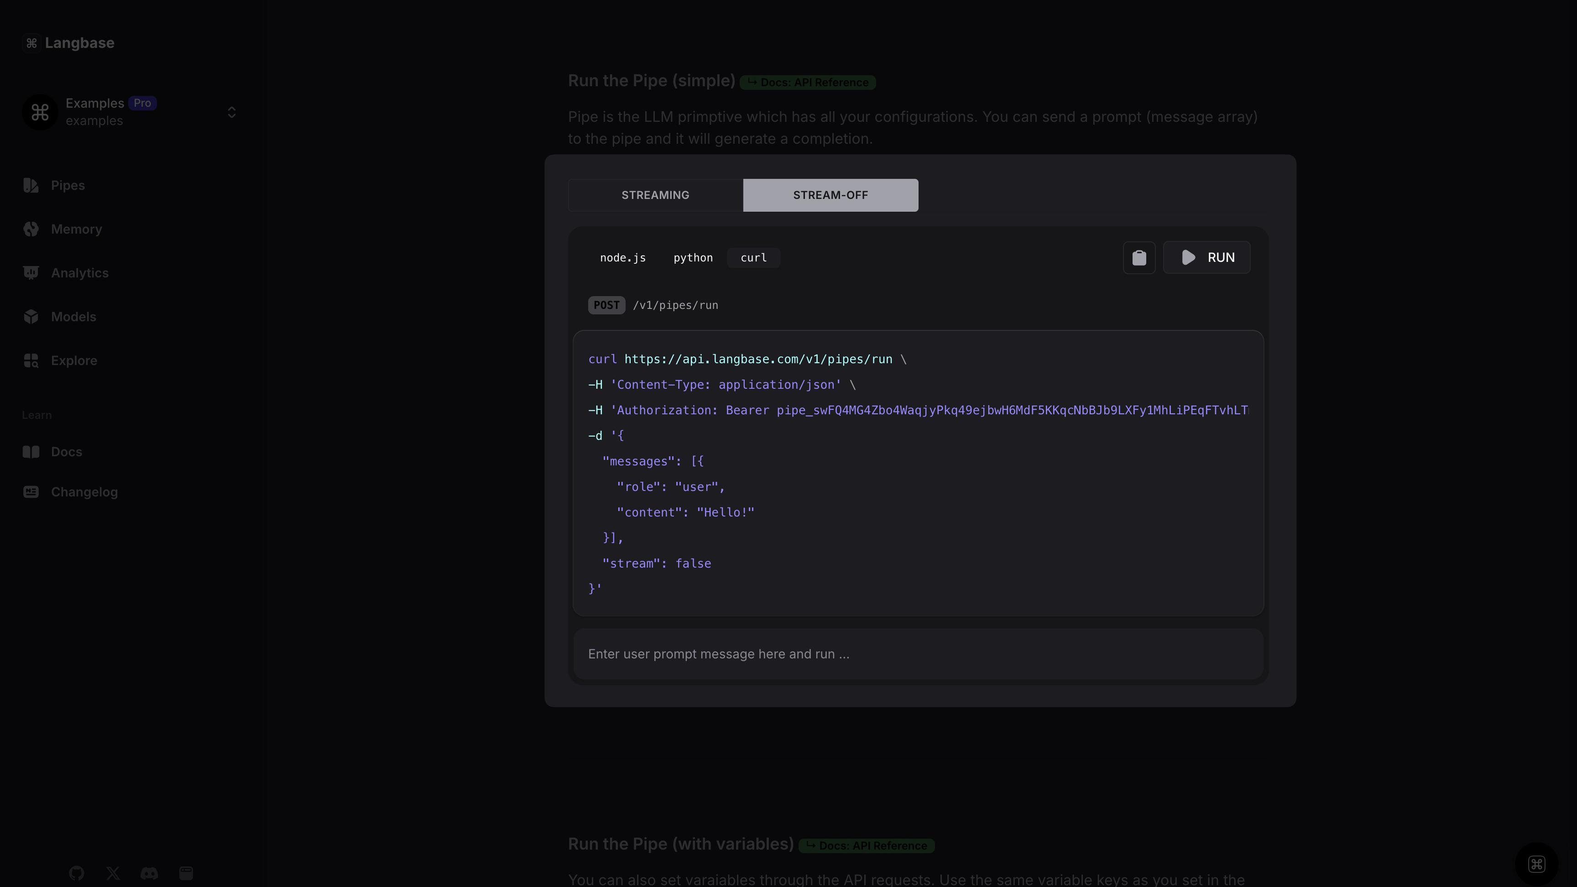
Task: Go to Memory in the sidebar
Action: pyautogui.click(x=76, y=229)
